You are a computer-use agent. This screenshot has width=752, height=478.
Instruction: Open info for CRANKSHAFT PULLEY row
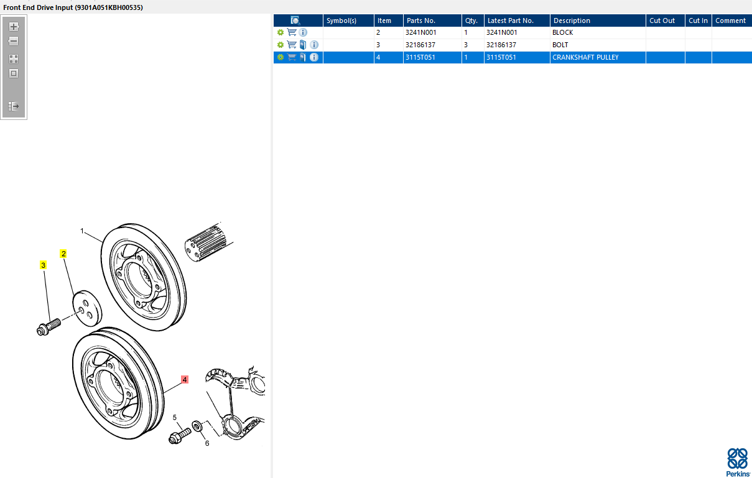[314, 57]
